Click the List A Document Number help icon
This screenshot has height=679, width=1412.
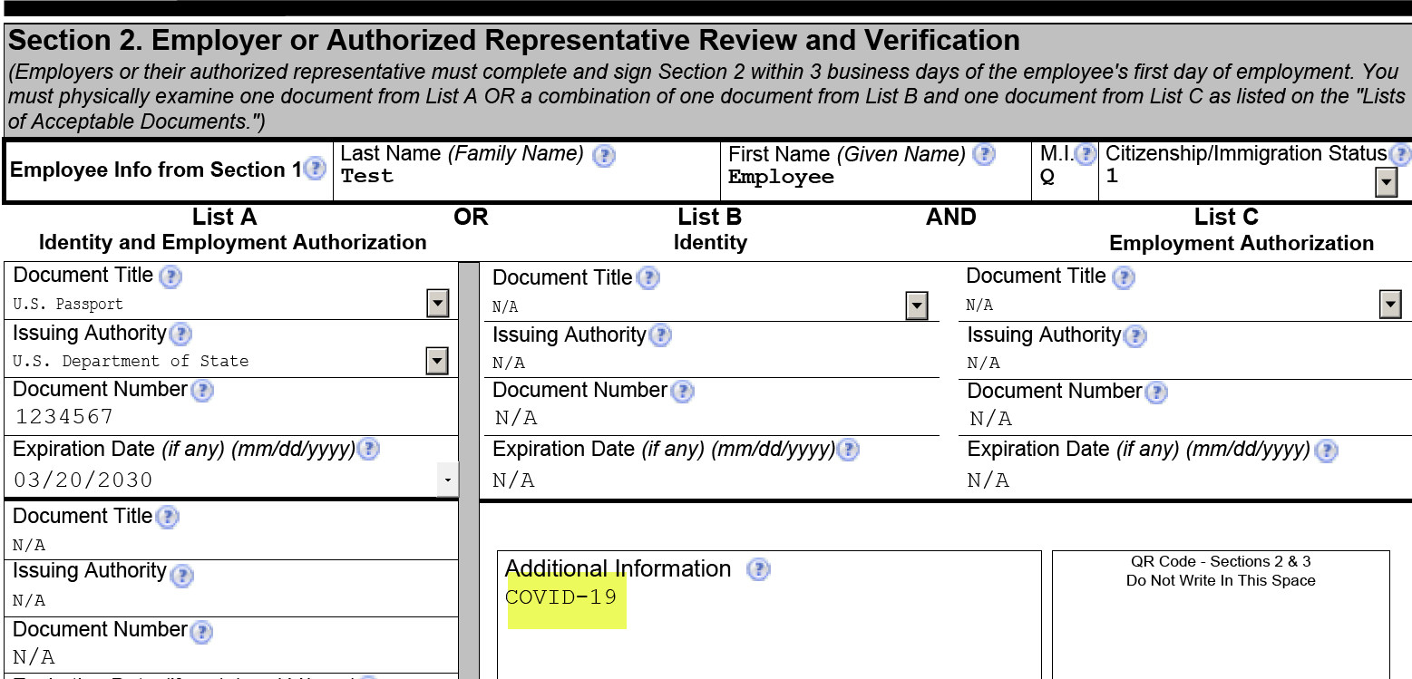pyautogui.click(x=203, y=391)
